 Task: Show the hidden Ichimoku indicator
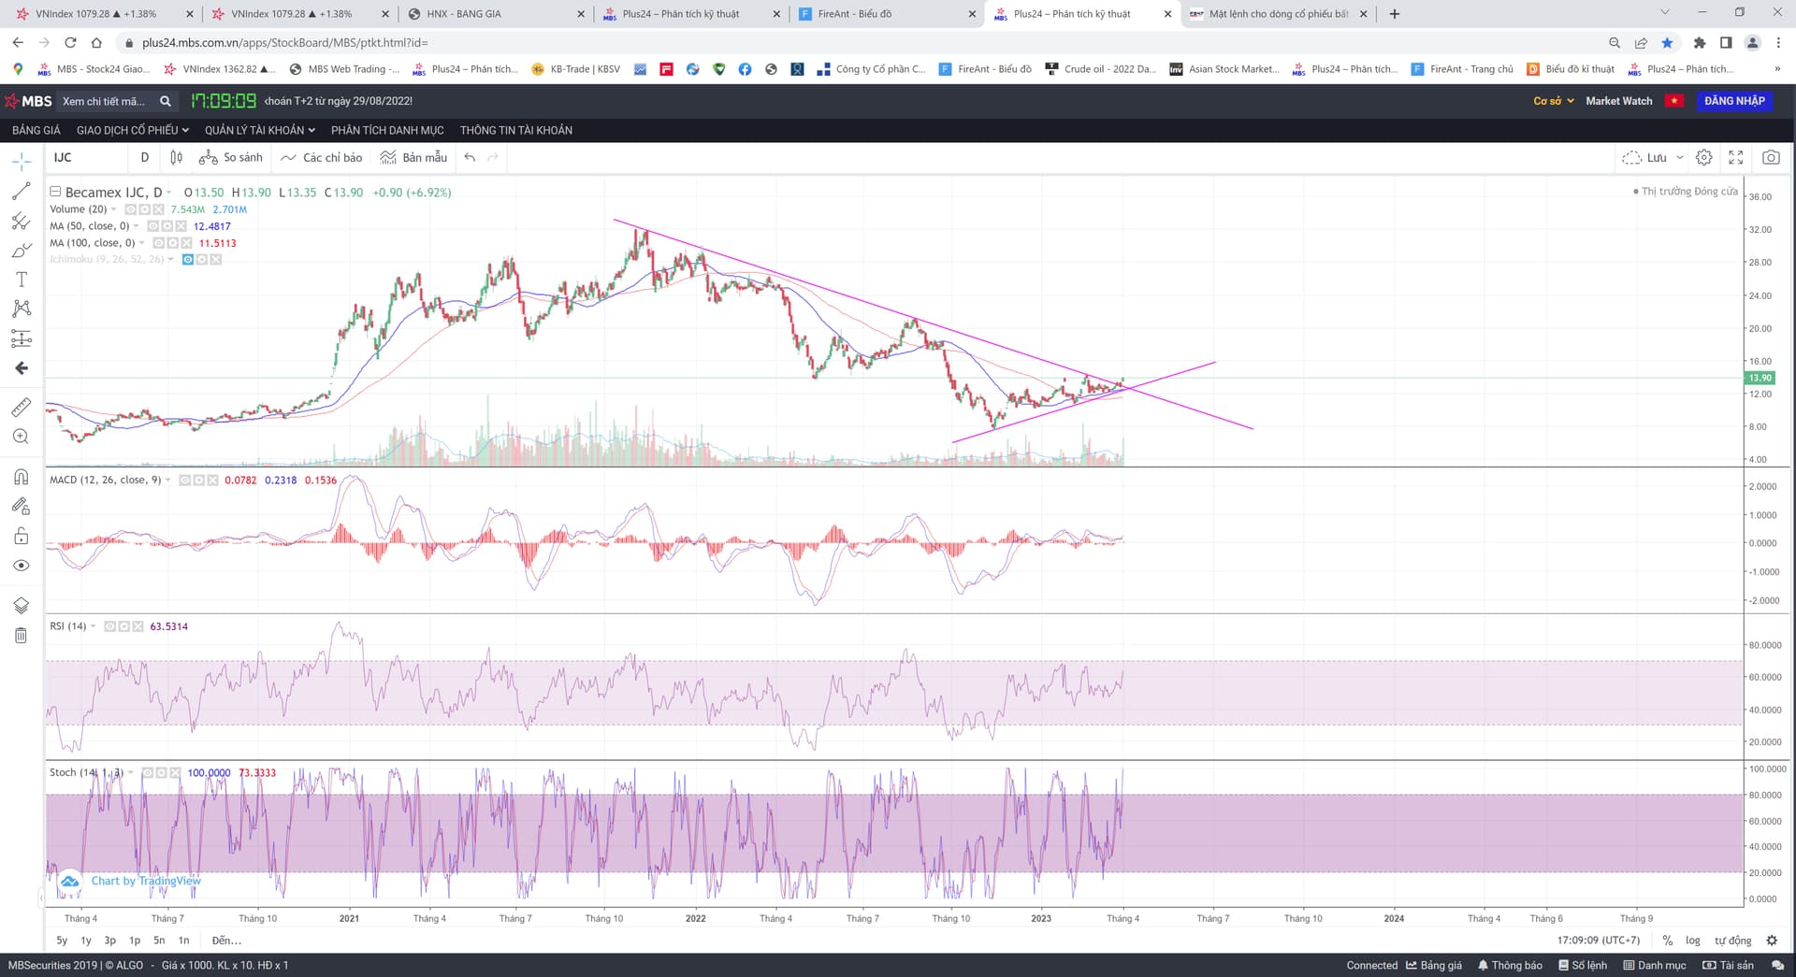point(188,259)
